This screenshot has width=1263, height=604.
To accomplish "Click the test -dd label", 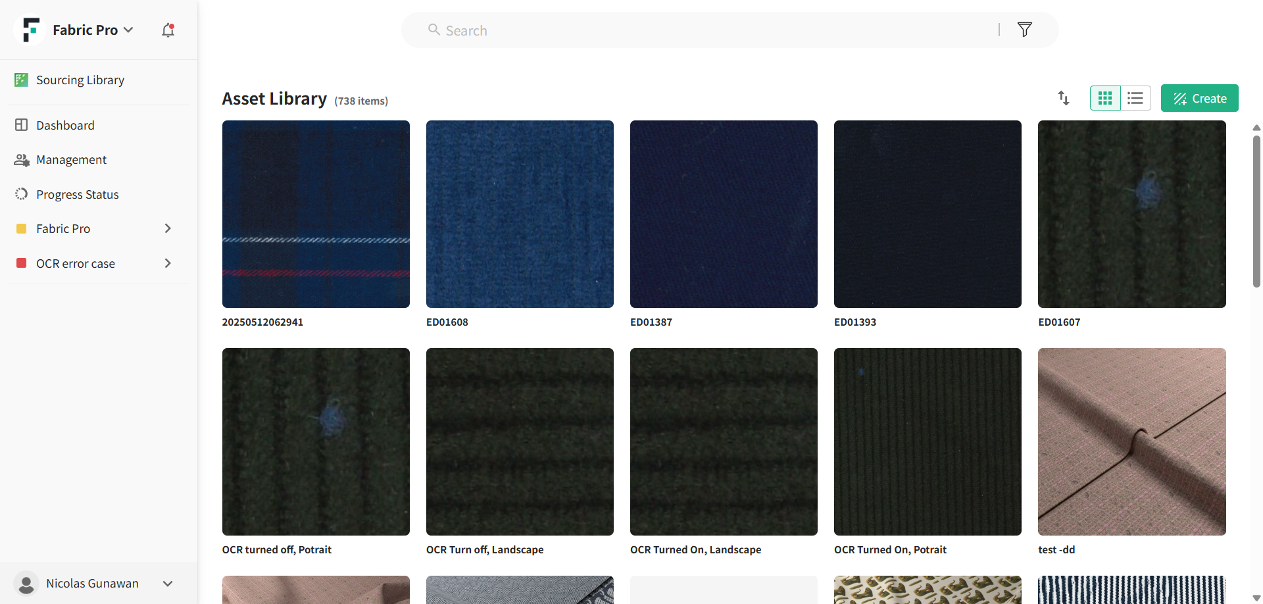I will pos(1056,550).
